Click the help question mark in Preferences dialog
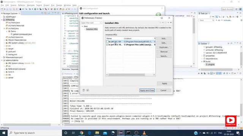243x136 pixels. [84, 90]
